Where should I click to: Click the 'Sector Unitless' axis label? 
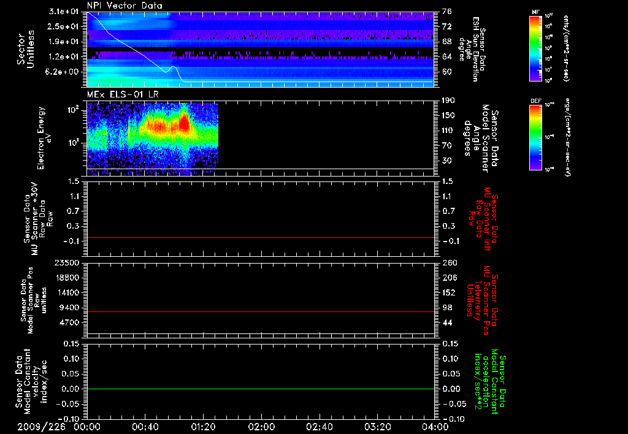point(25,49)
